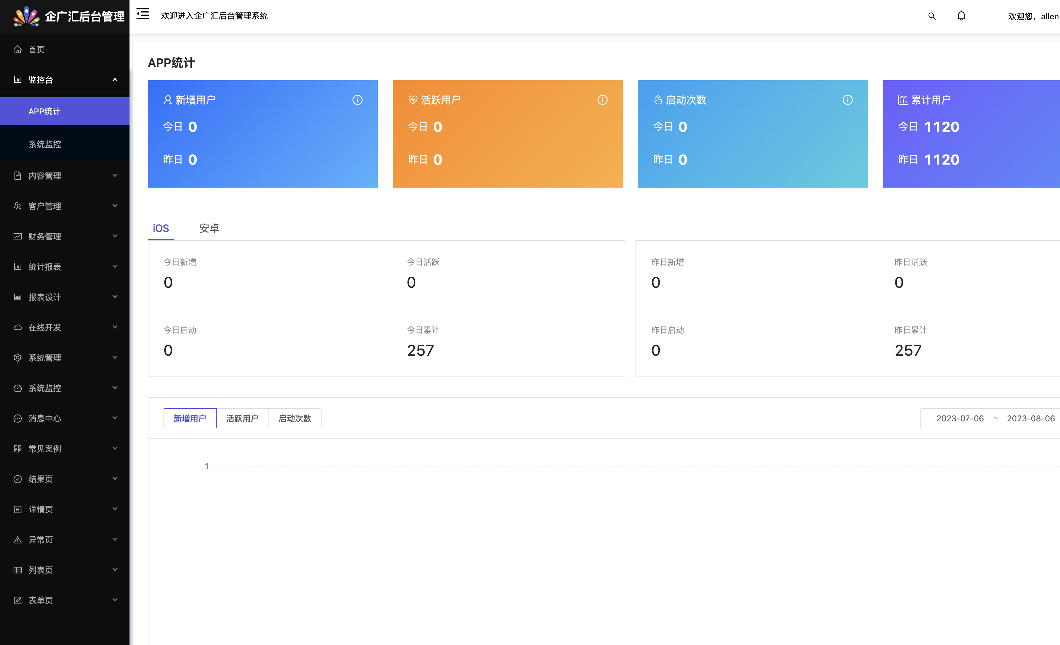The image size is (1060, 645).
Task: Select the 活跃用户 chart option
Action: pos(242,418)
